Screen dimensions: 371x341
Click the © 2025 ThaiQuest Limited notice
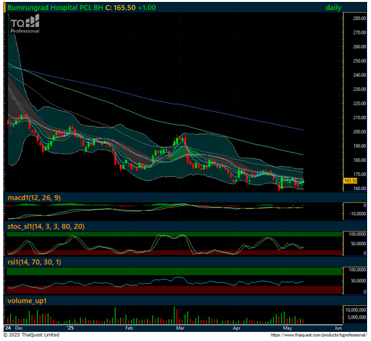pyautogui.click(x=31, y=335)
